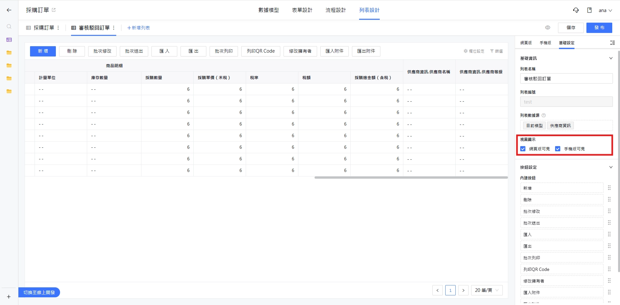Click the back arrow icon
620x305 pixels.
9,10
